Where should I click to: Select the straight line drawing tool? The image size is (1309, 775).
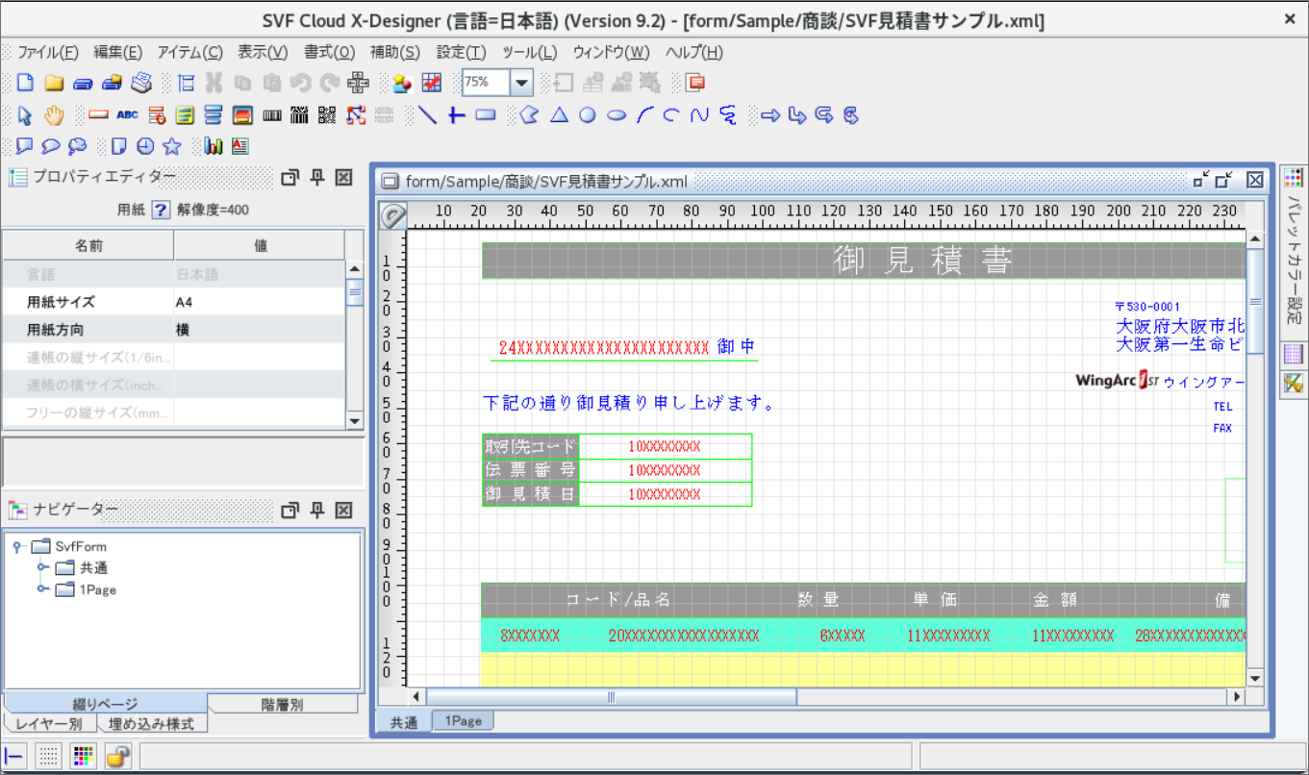(x=425, y=115)
